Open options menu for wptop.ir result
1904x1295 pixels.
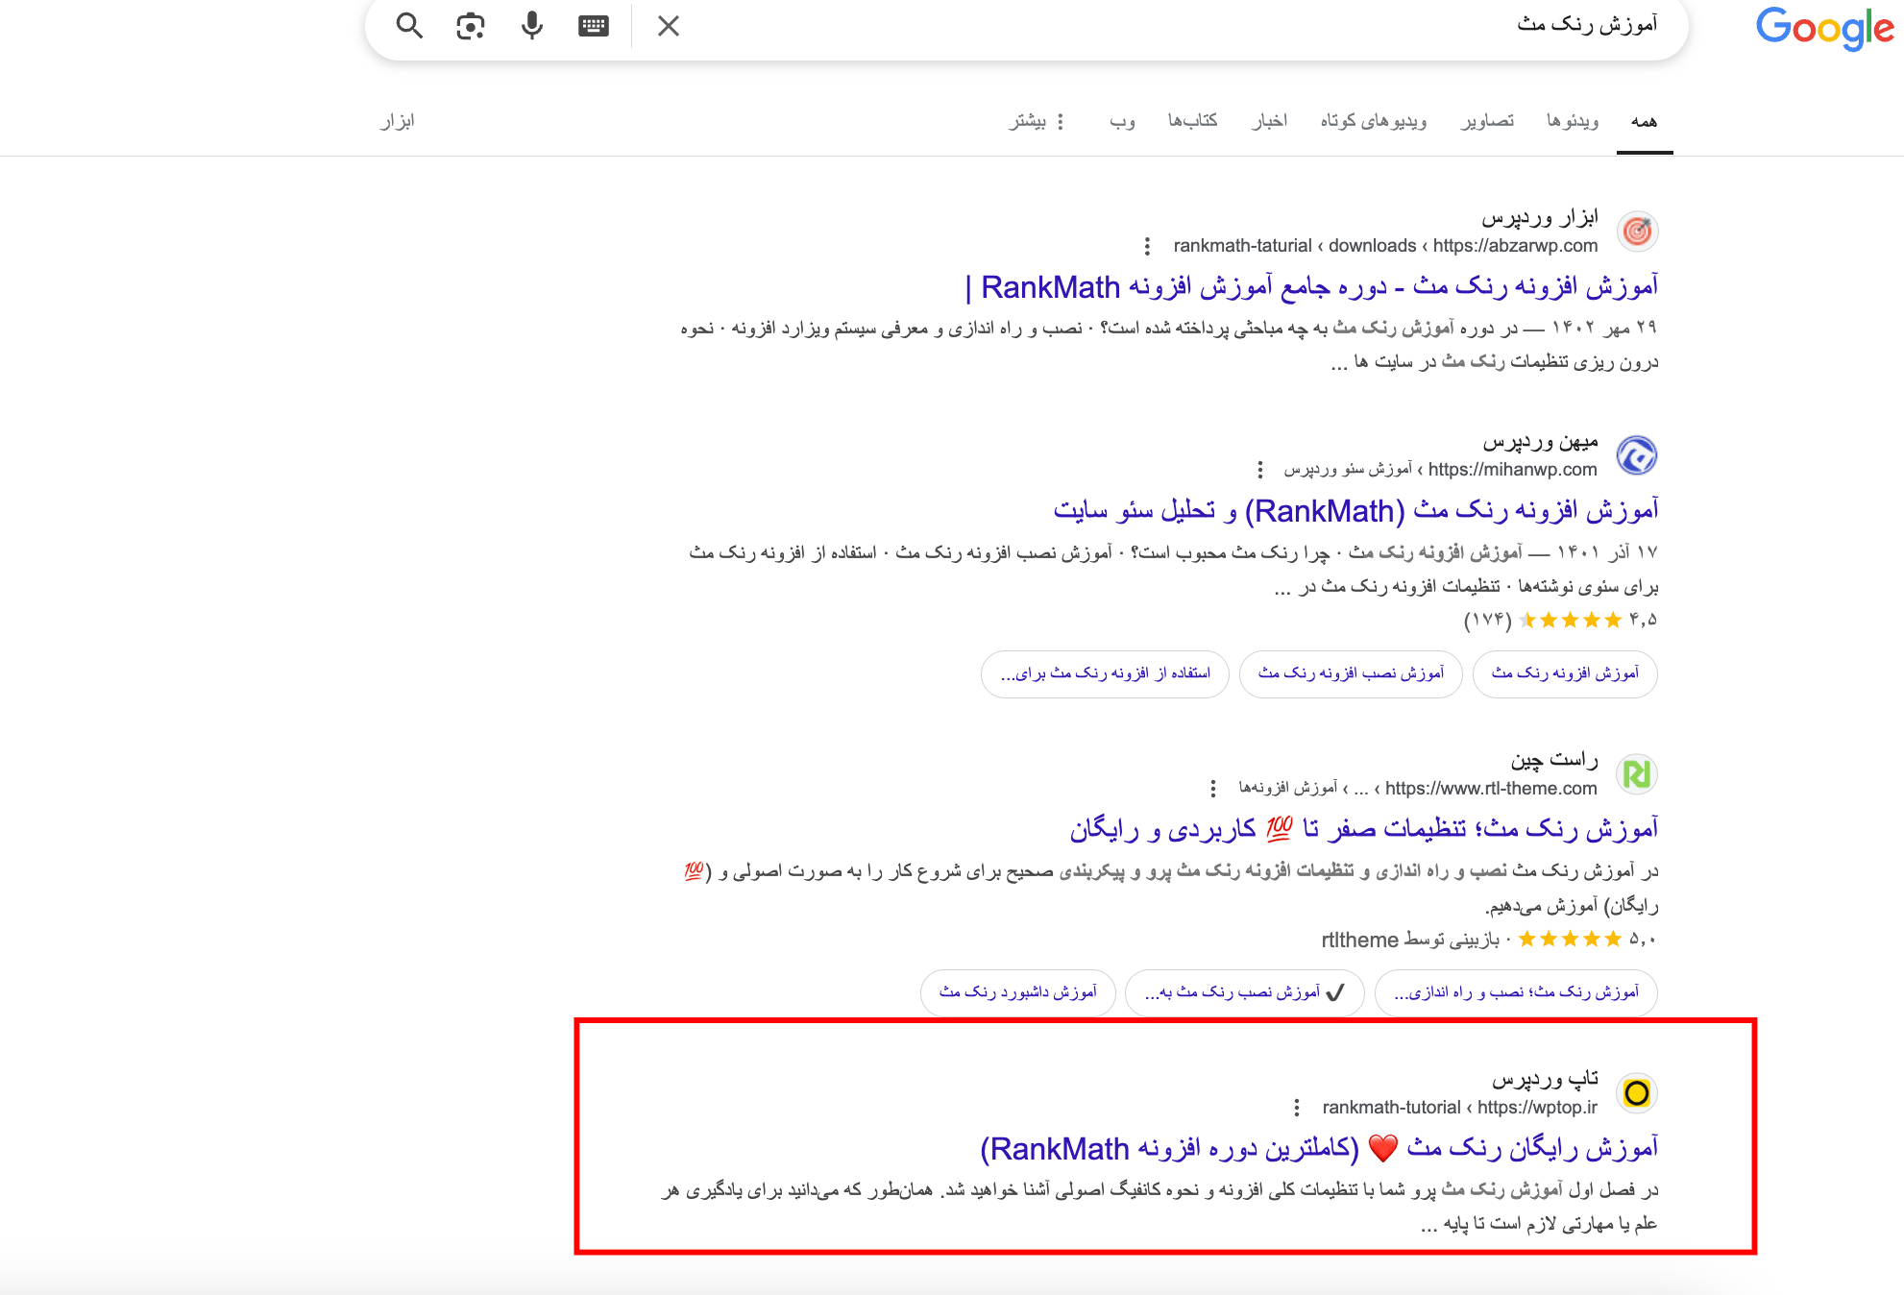1297,1108
